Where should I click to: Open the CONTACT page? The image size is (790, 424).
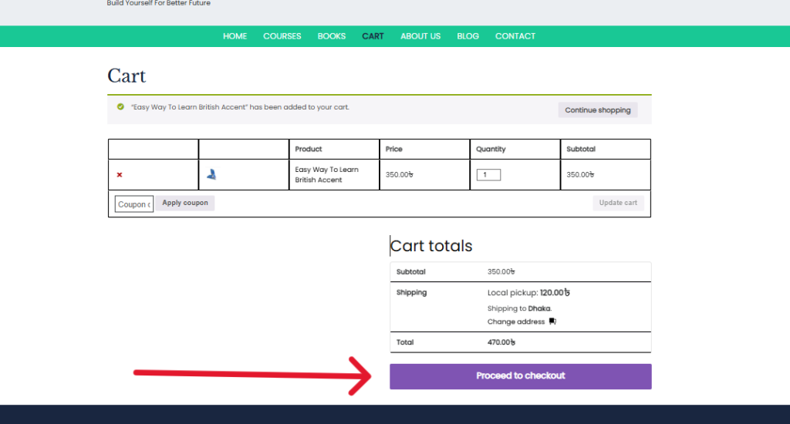pyautogui.click(x=515, y=36)
